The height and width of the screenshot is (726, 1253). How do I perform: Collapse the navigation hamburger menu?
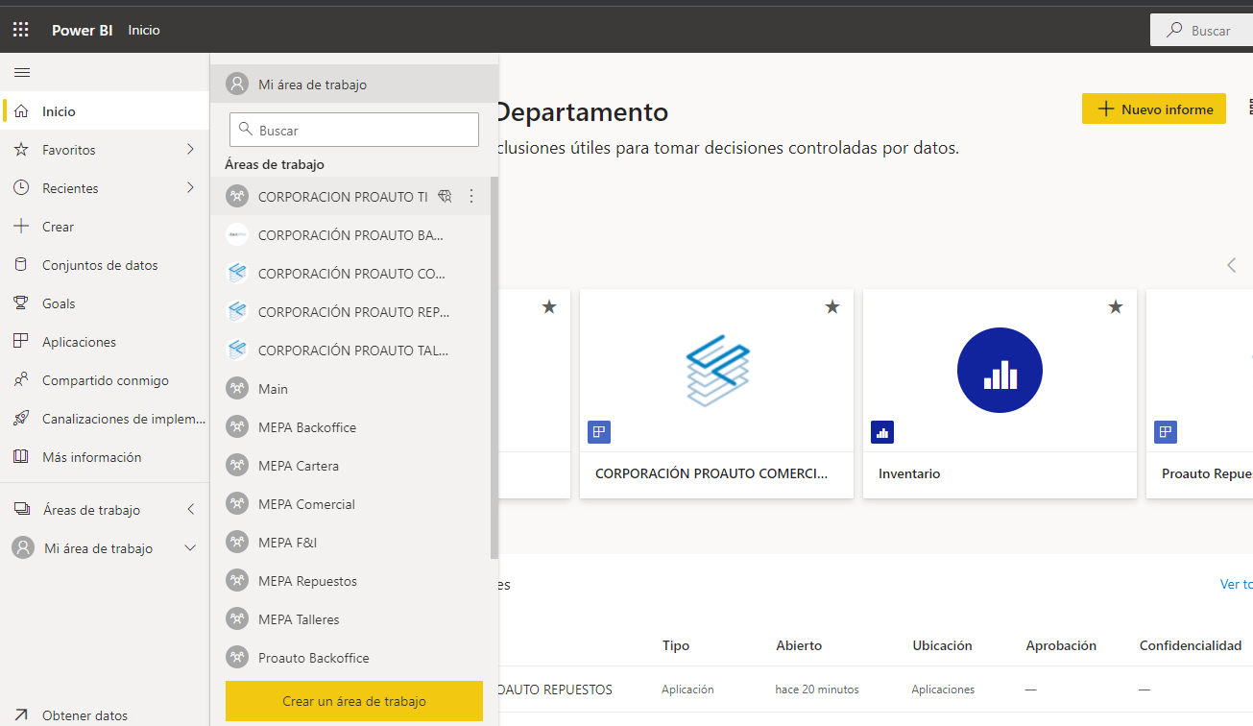pyautogui.click(x=22, y=72)
